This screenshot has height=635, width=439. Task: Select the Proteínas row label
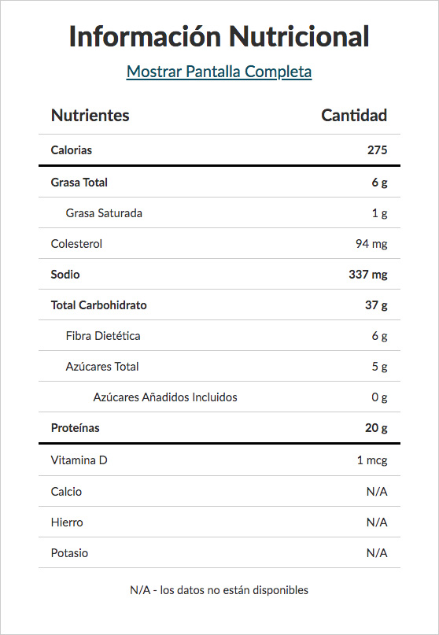click(76, 428)
